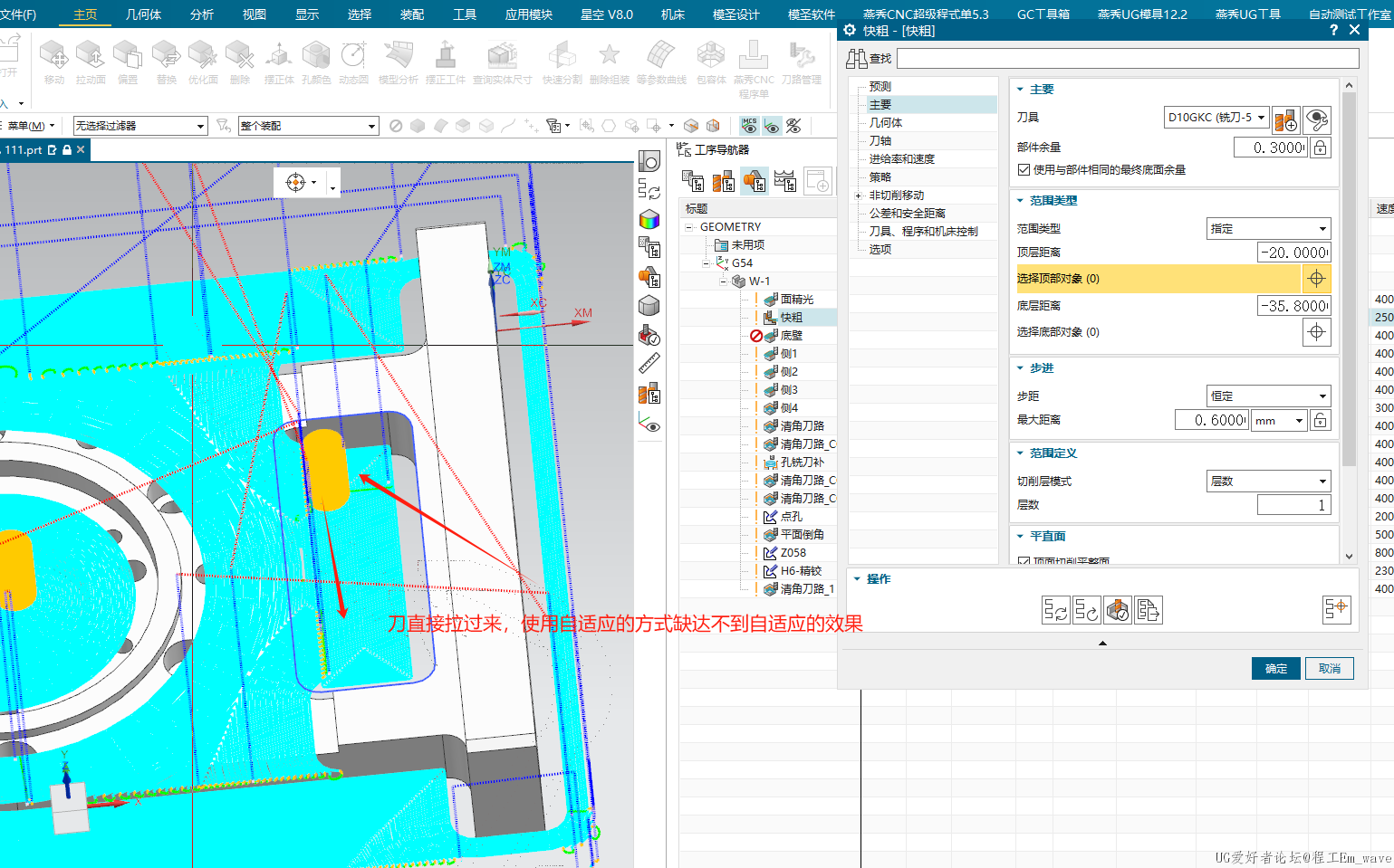Expand the 非切削移动 tree node

coord(859,196)
